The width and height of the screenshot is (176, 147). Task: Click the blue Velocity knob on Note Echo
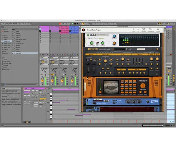coord(114,36)
